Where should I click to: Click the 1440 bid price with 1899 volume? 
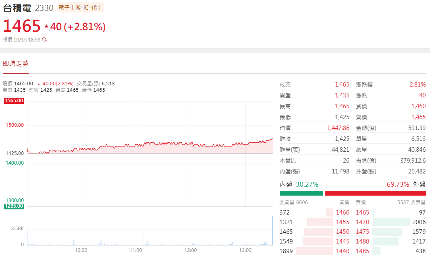coord(342,251)
